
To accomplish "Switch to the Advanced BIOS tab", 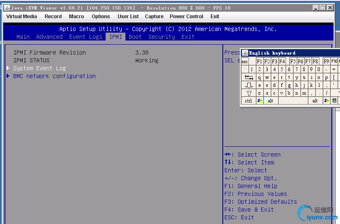I will (x=50, y=37).
